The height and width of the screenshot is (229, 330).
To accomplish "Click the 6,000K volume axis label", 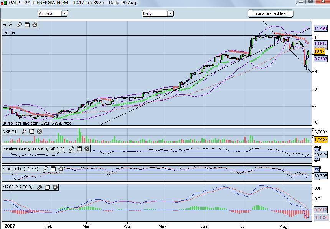I will 321,132.
